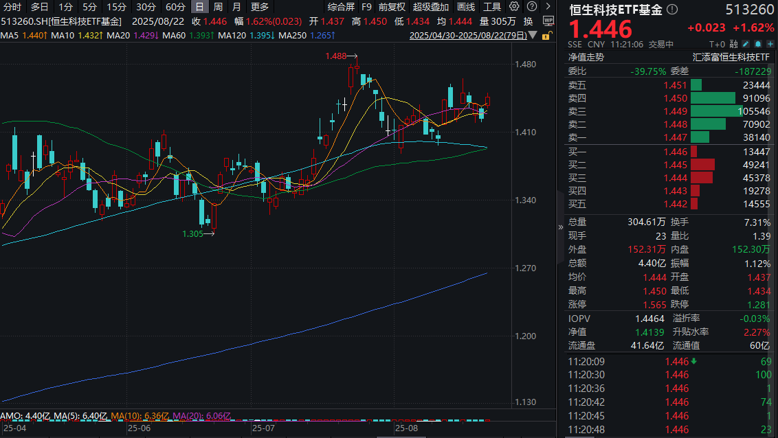Open the 更多 periods dropdown

click(260, 7)
